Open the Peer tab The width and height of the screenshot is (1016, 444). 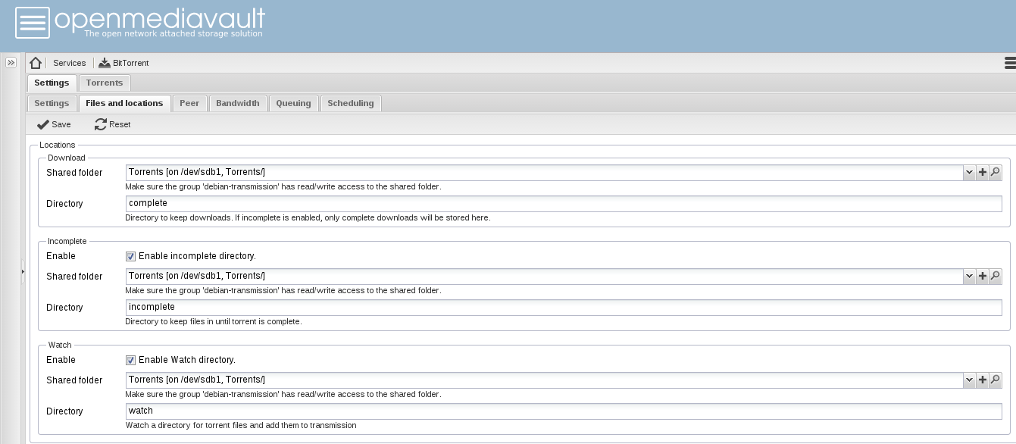(x=189, y=103)
